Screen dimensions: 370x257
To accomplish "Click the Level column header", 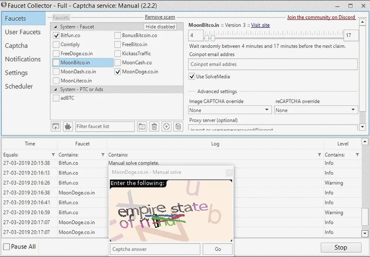I will (x=343, y=144).
